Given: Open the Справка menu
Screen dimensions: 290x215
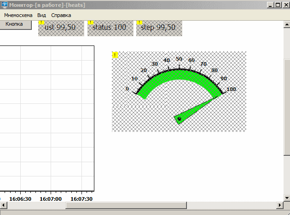Looking at the screenshot, I should tap(61, 15).
